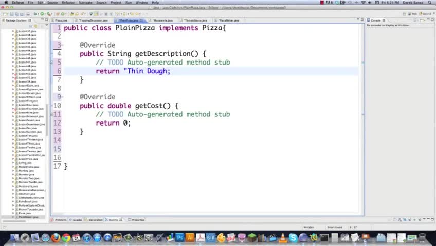Open Photoshop from the dock
The height and width of the screenshot is (246, 436).
(x=179, y=237)
